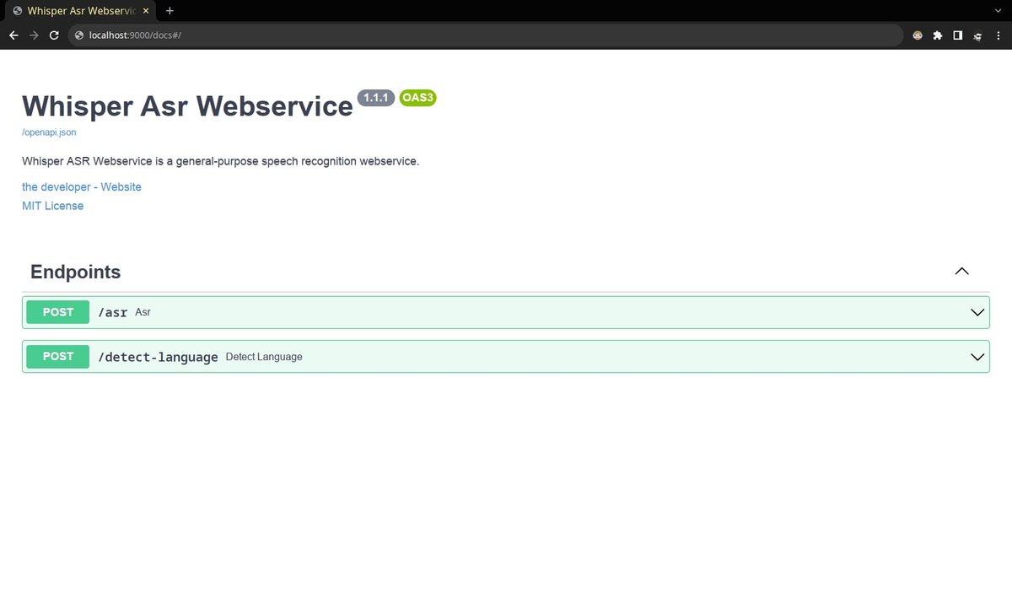Click the /asr endpoint path
Screen dimensions: 1012x604
[113, 312]
